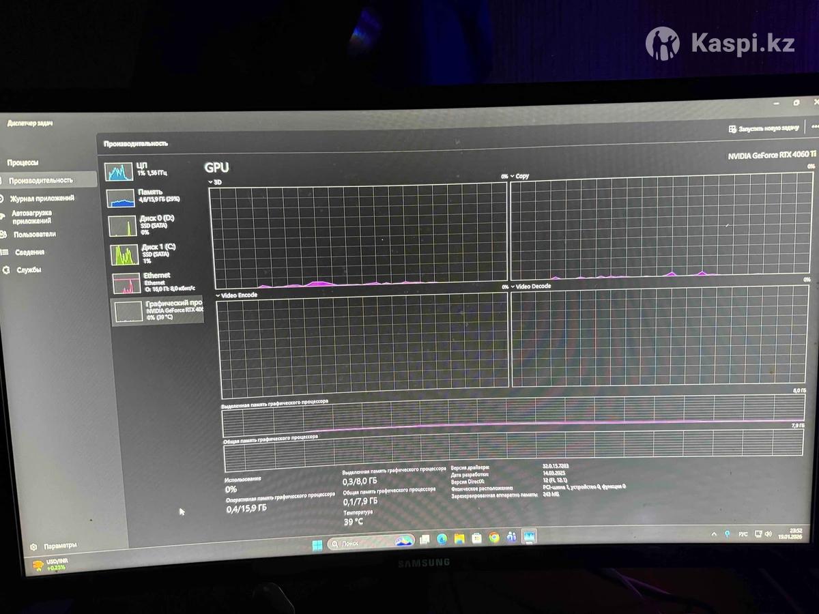Switch to the Процессы tab

click(x=23, y=163)
